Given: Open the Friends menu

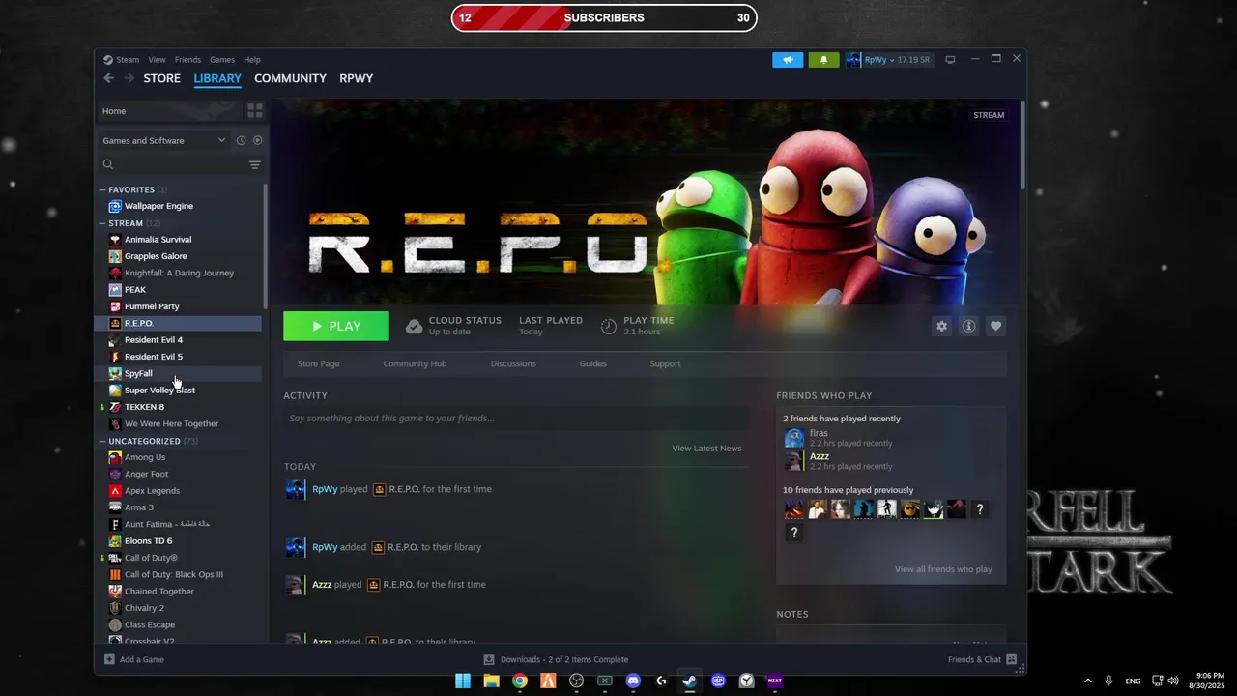Looking at the screenshot, I should (187, 60).
